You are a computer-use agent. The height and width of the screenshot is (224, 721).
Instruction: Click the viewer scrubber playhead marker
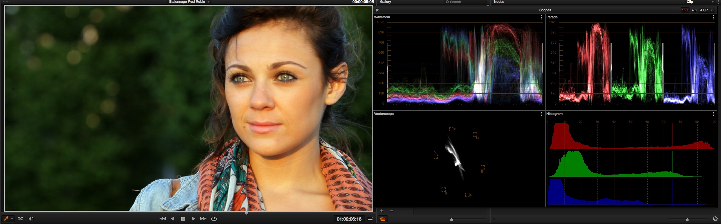click(x=247, y=214)
